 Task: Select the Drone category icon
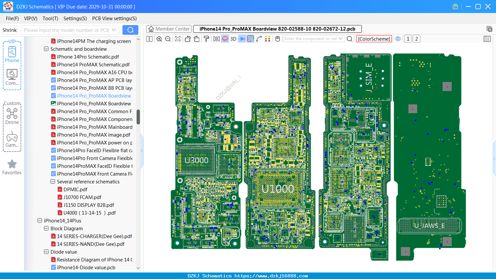pos(12,116)
